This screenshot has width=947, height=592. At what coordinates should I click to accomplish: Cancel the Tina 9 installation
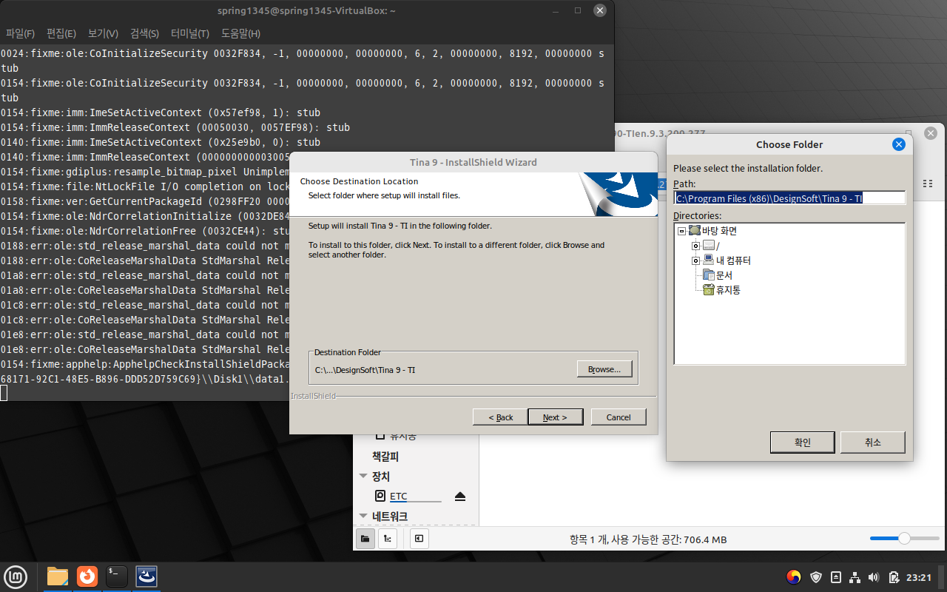(x=619, y=417)
